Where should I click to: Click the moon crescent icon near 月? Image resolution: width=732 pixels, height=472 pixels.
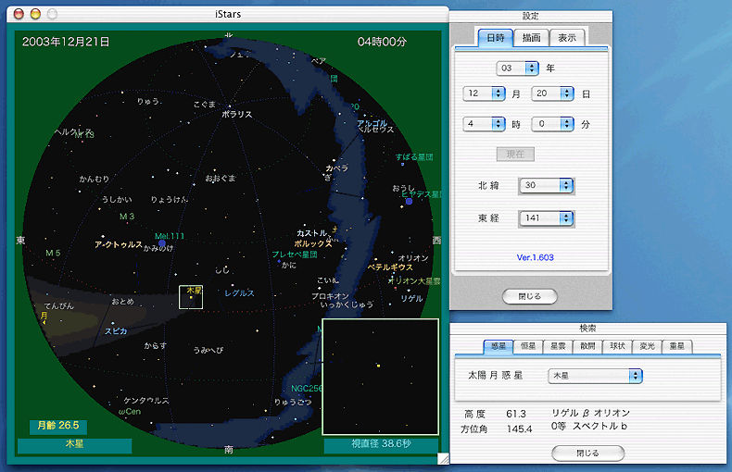(x=44, y=321)
